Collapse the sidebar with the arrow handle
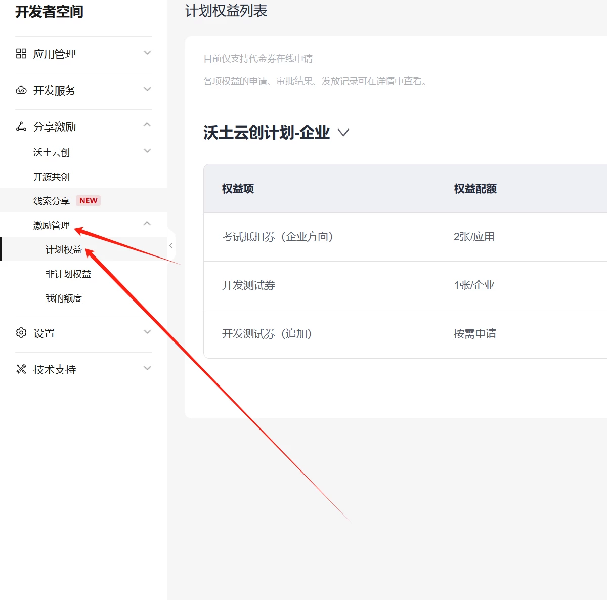The height and width of the screenshot is (600, 607). 171,245
